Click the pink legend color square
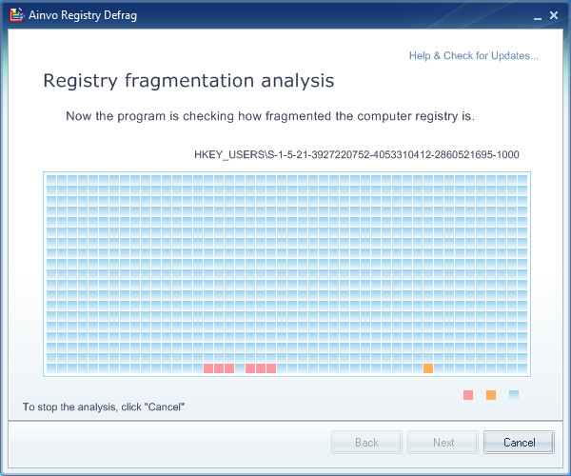 468,395
